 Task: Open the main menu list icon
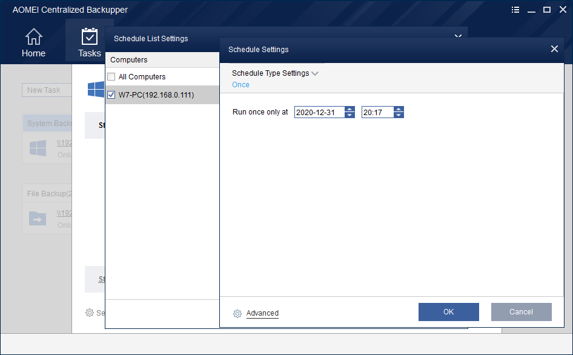click(515, 10)
